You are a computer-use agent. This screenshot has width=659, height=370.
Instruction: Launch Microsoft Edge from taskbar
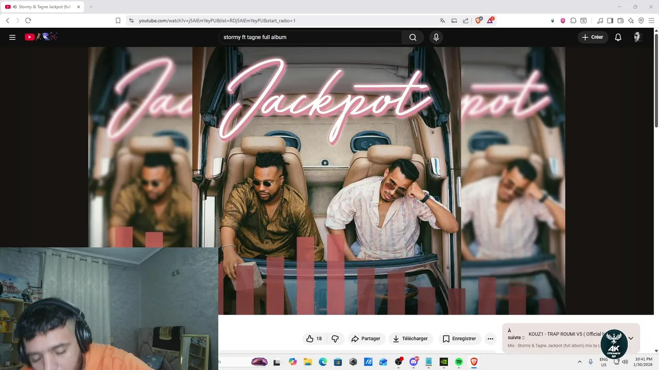323,362
